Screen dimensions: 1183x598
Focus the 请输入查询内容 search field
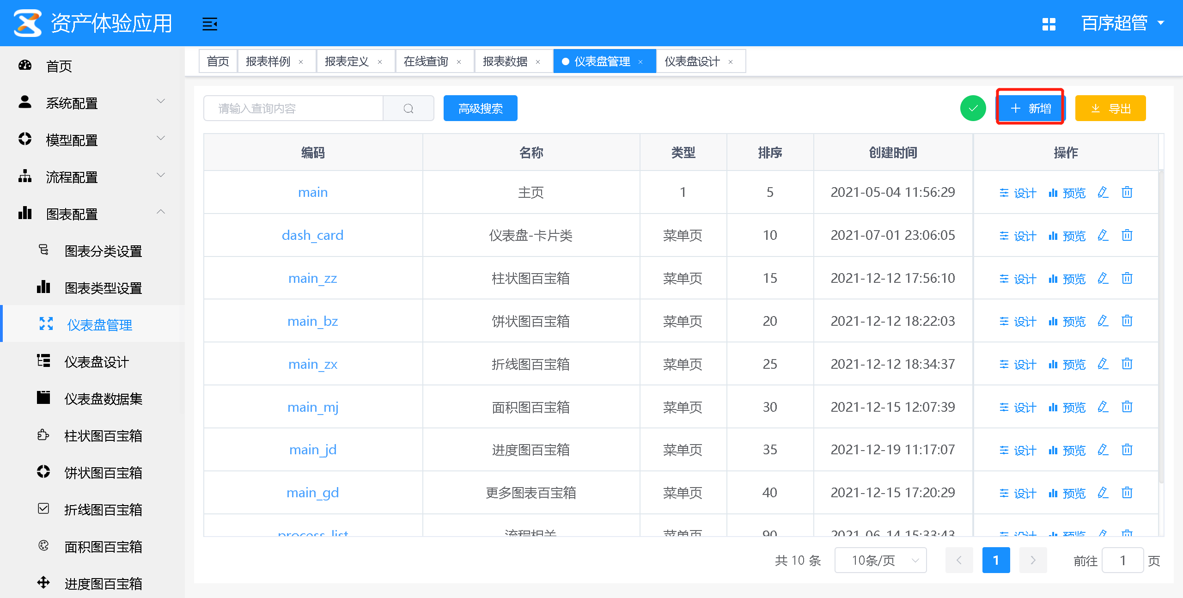294,109
